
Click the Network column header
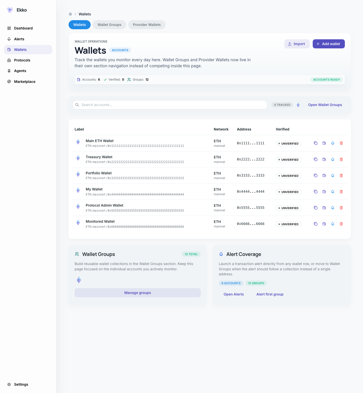coord(221,129)
